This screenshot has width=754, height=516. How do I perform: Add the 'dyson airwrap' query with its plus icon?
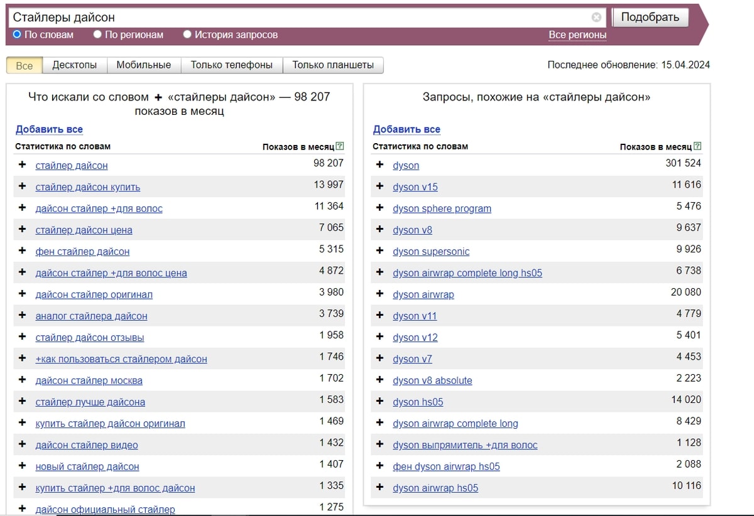tap(380, 293)
